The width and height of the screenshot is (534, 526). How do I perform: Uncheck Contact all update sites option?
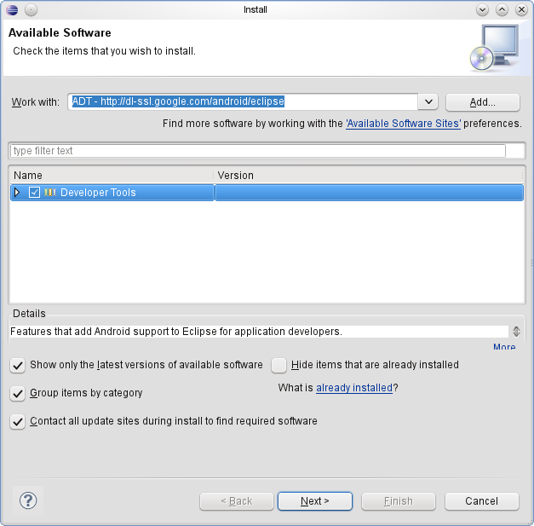(x=17, y=422)
